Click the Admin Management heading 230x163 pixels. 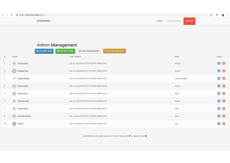pos(57,45)
